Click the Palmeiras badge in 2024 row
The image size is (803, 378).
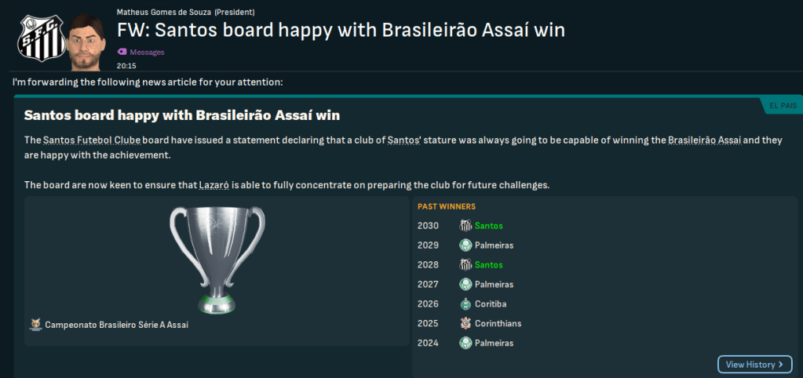[466, 343]
